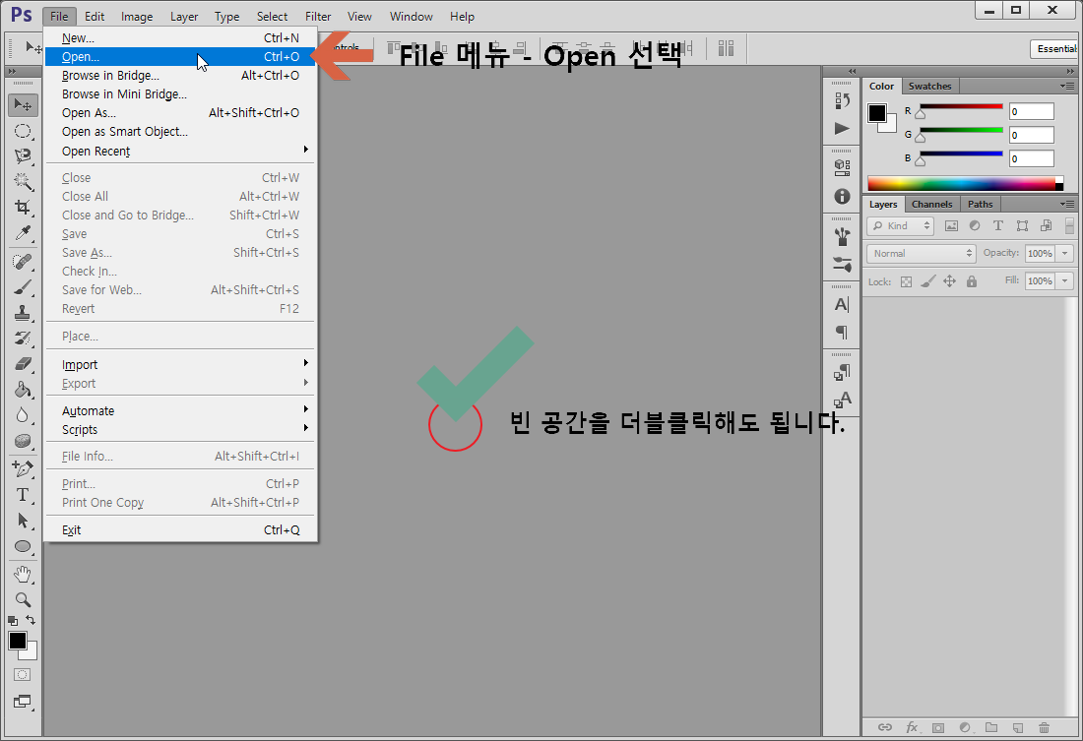The width and height of the screenshot is (1083, 741).
Task: Switch to the Channels tab
Action: tap(931, 205)
